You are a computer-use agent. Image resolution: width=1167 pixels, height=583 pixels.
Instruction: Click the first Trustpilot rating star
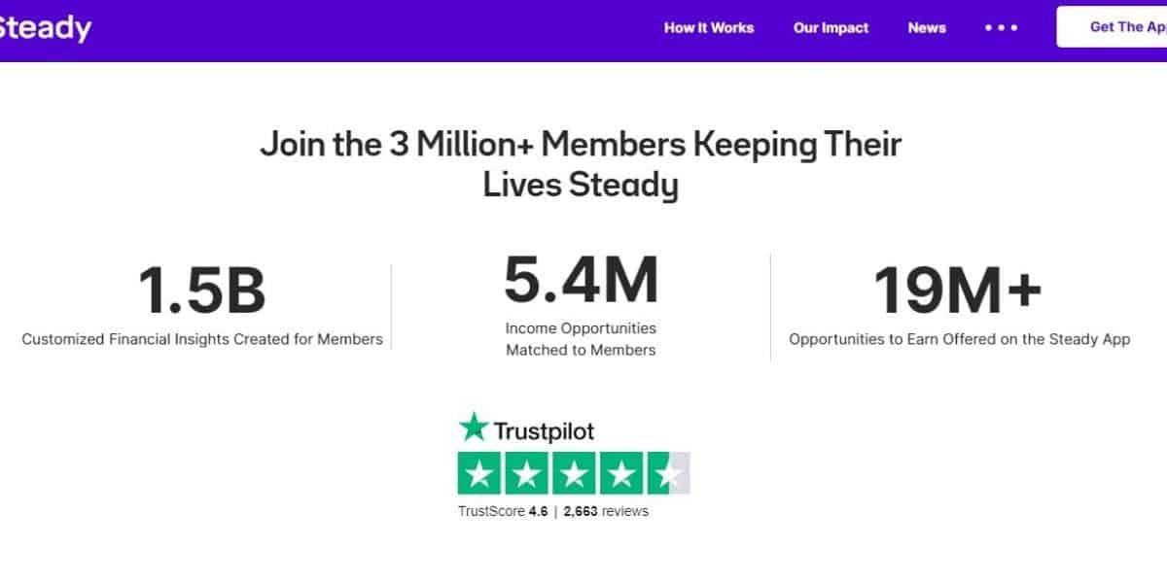(479, 474)
